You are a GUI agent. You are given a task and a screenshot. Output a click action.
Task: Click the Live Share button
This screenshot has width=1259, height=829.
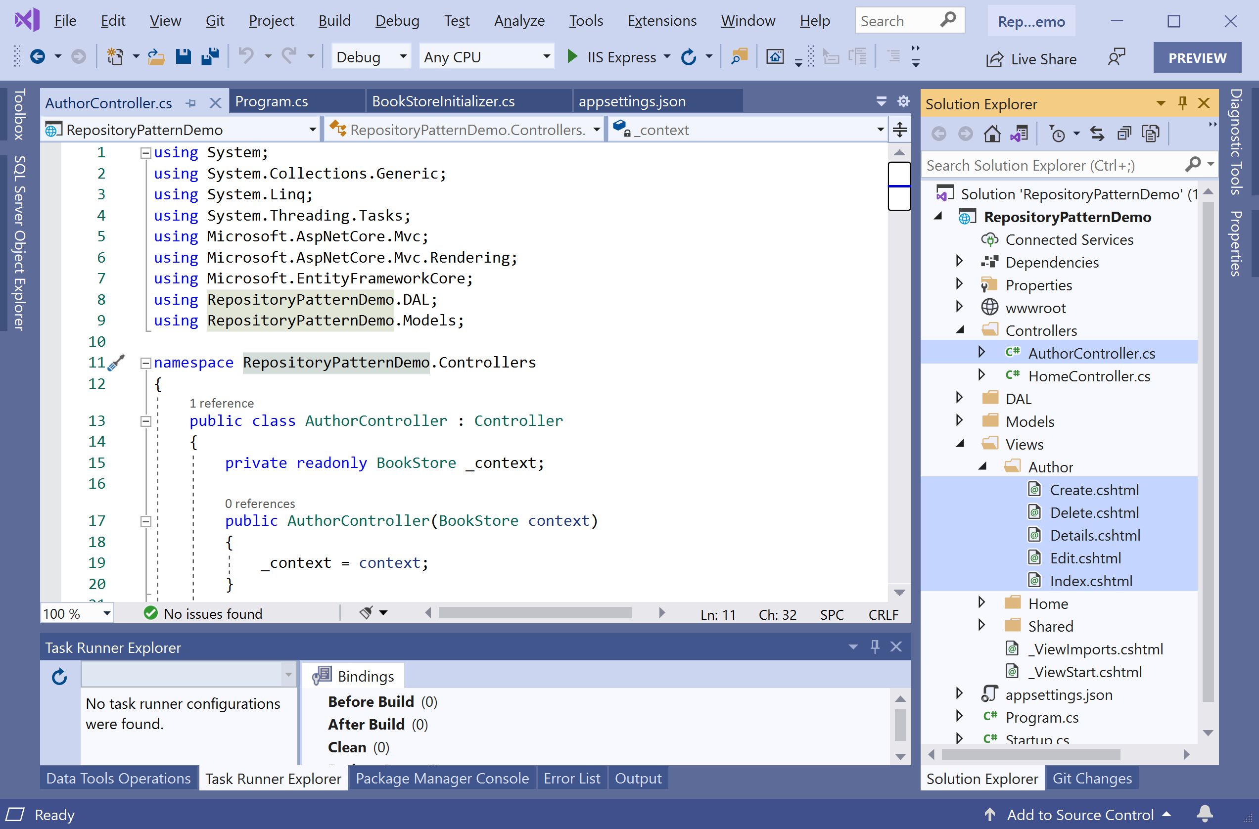pos(1031,58)
